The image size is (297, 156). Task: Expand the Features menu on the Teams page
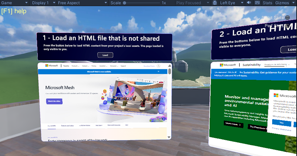pyautogui.click(x=85, y=66)
